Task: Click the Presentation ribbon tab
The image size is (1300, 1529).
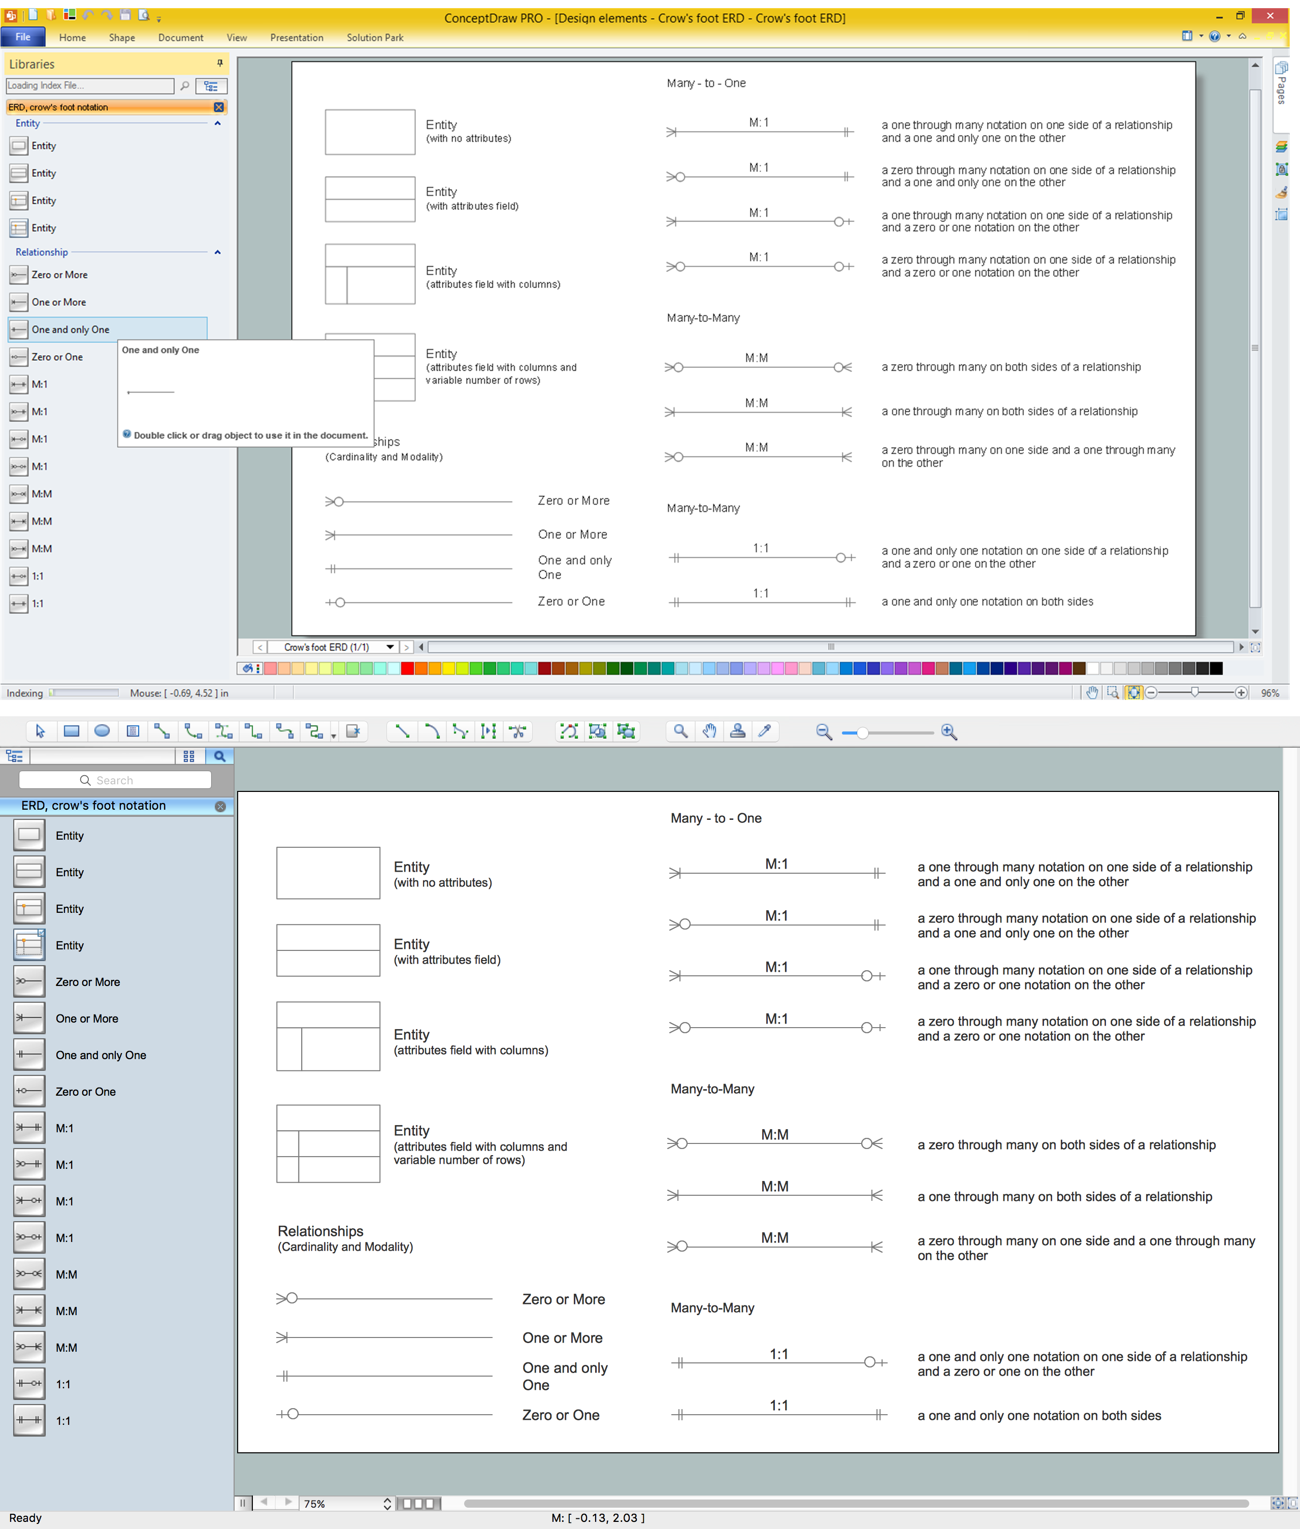Action: [296, 38]
